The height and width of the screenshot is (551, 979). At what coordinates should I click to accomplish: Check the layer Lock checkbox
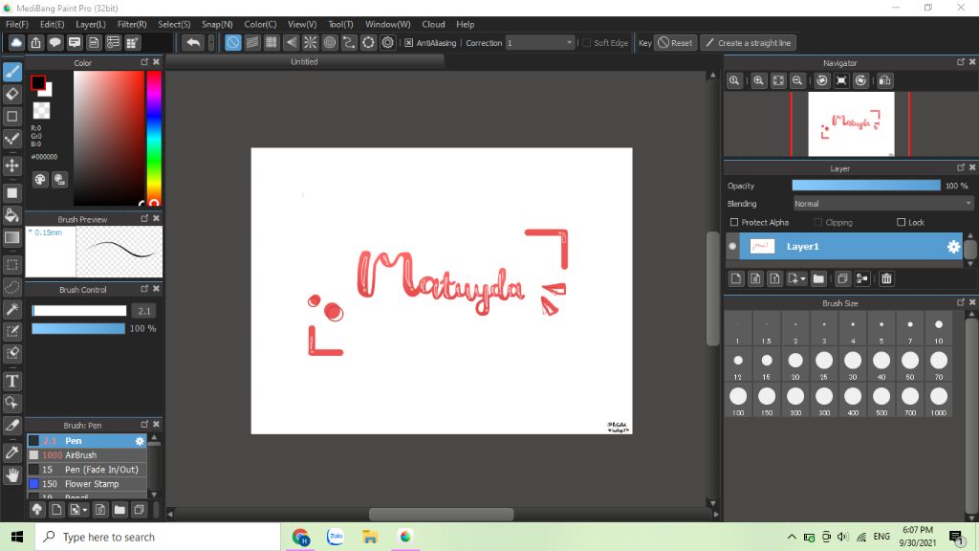[901, 223]
